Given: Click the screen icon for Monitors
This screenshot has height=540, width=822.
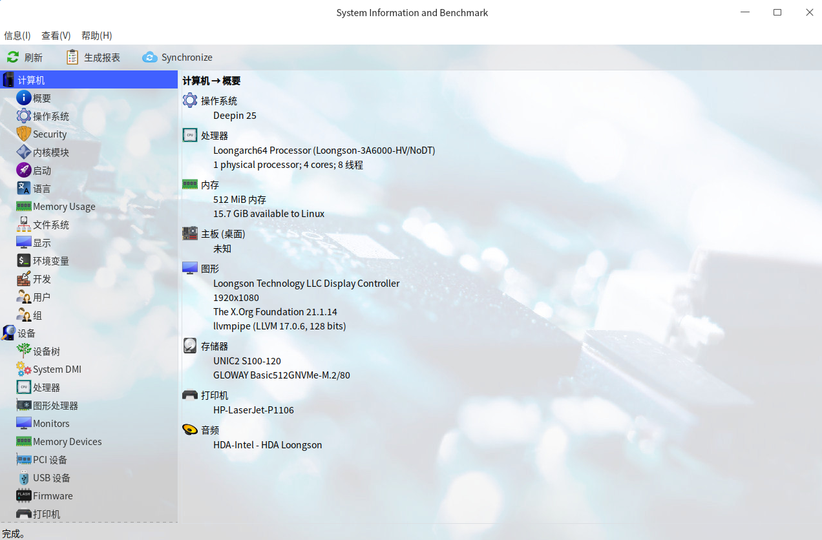Looking at the screenshot, I should tap(23, 424).
